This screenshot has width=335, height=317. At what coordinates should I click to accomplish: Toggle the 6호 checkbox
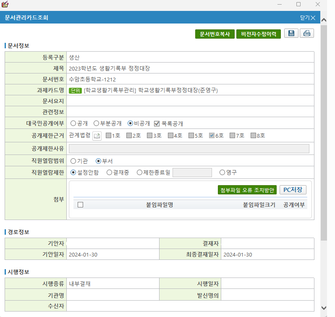[212, 136]
